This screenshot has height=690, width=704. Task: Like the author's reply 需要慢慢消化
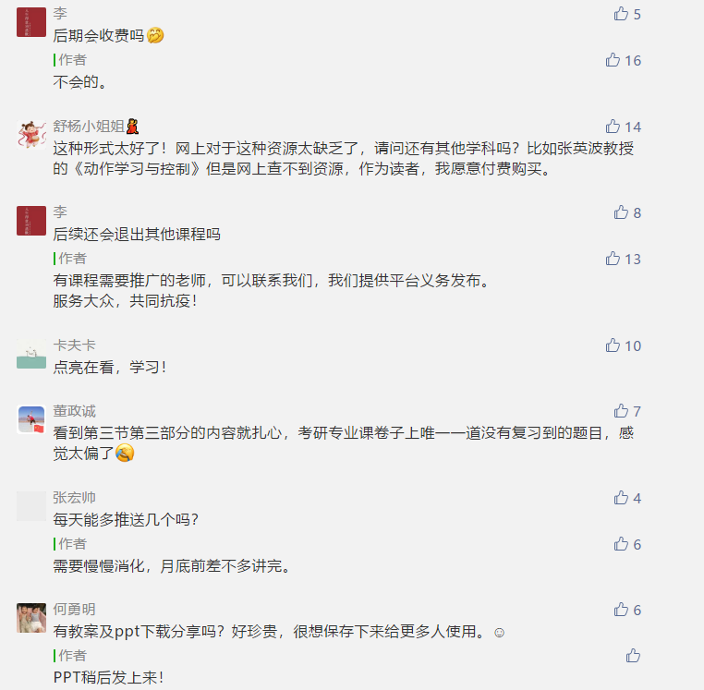621,544
